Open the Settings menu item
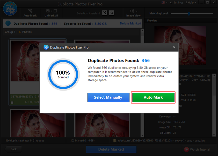Viewport: 218px width, 156px height. [177, 3]
